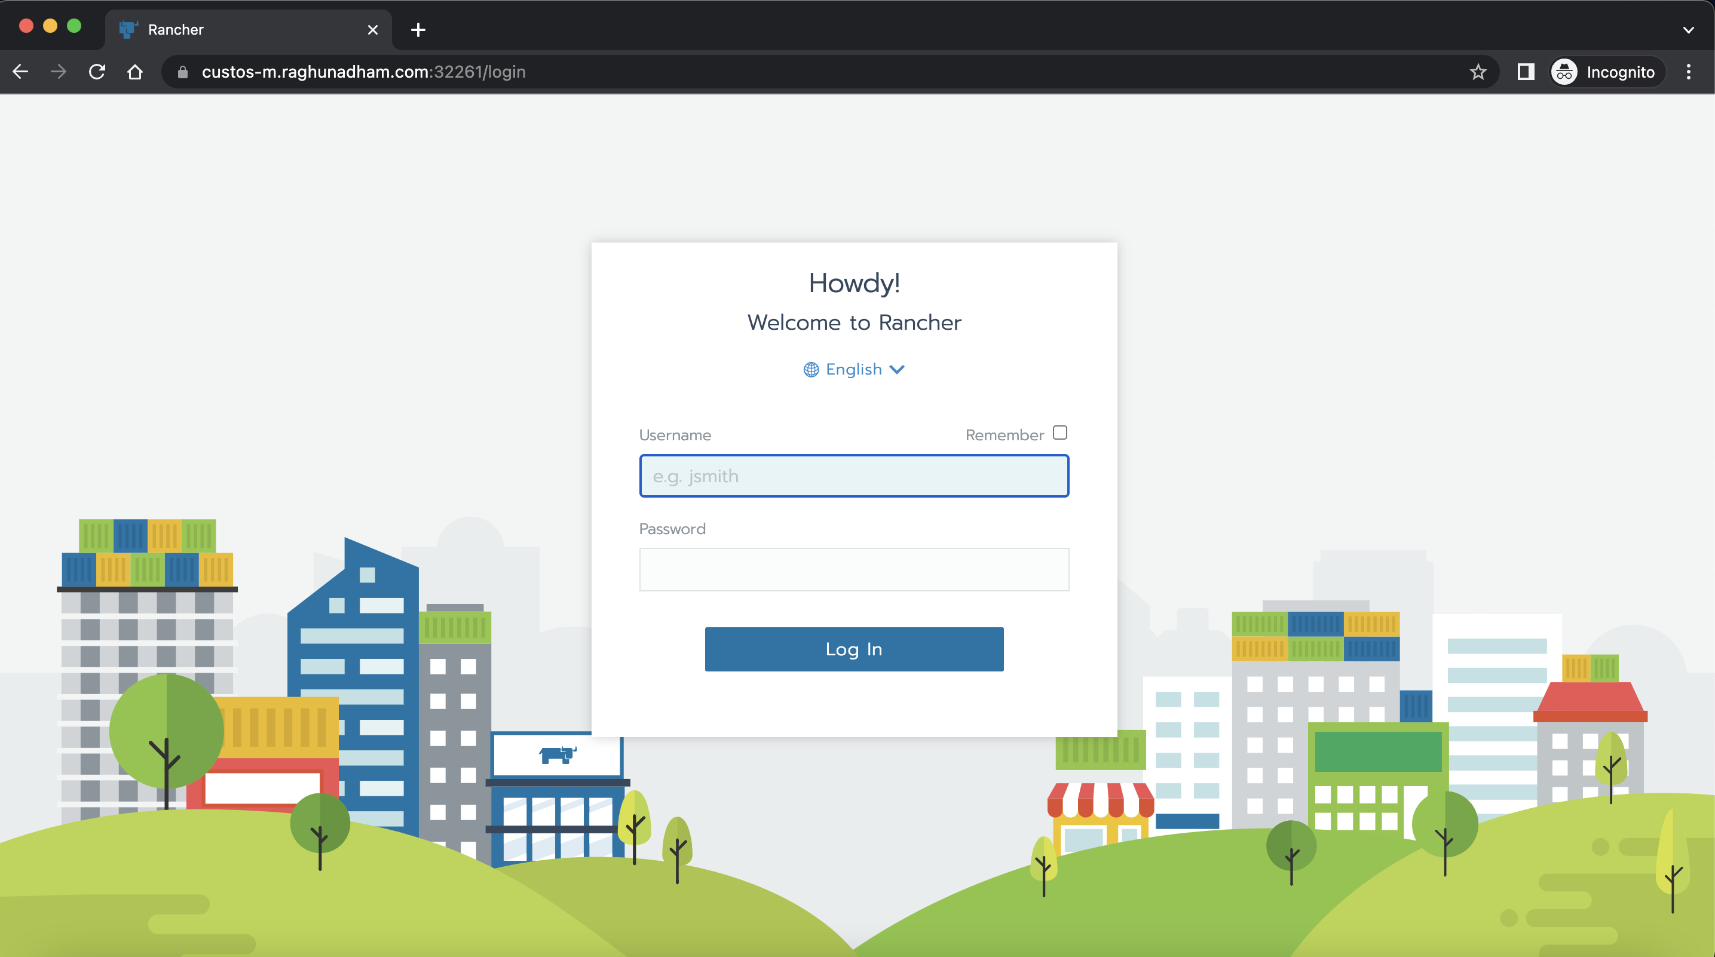Select the Rancher browser tab
The image size is (1715, 957).
pyautogui.click(x=240, y=30)
